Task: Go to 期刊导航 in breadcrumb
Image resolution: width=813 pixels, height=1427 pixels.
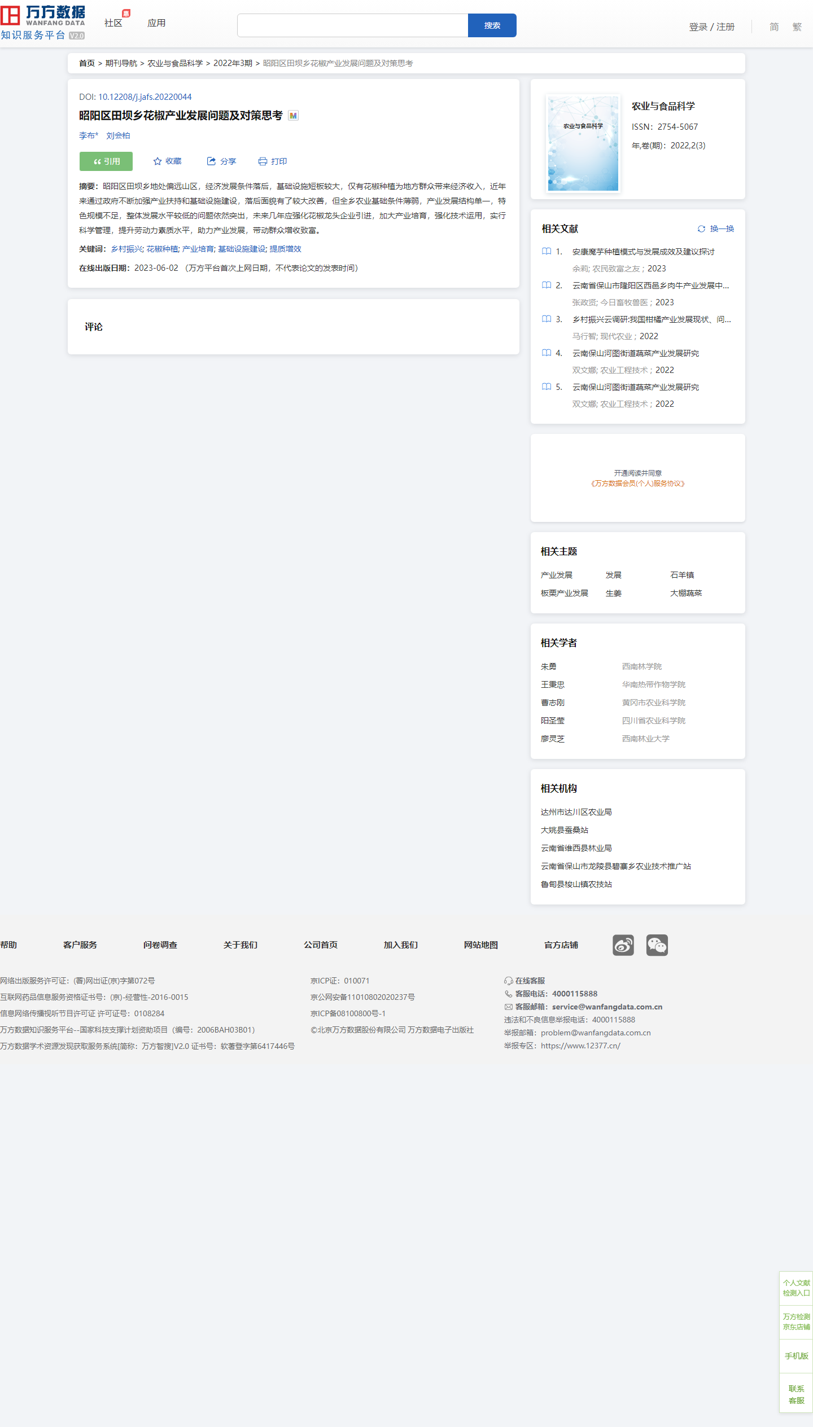Action: click(x=121, y=63)
